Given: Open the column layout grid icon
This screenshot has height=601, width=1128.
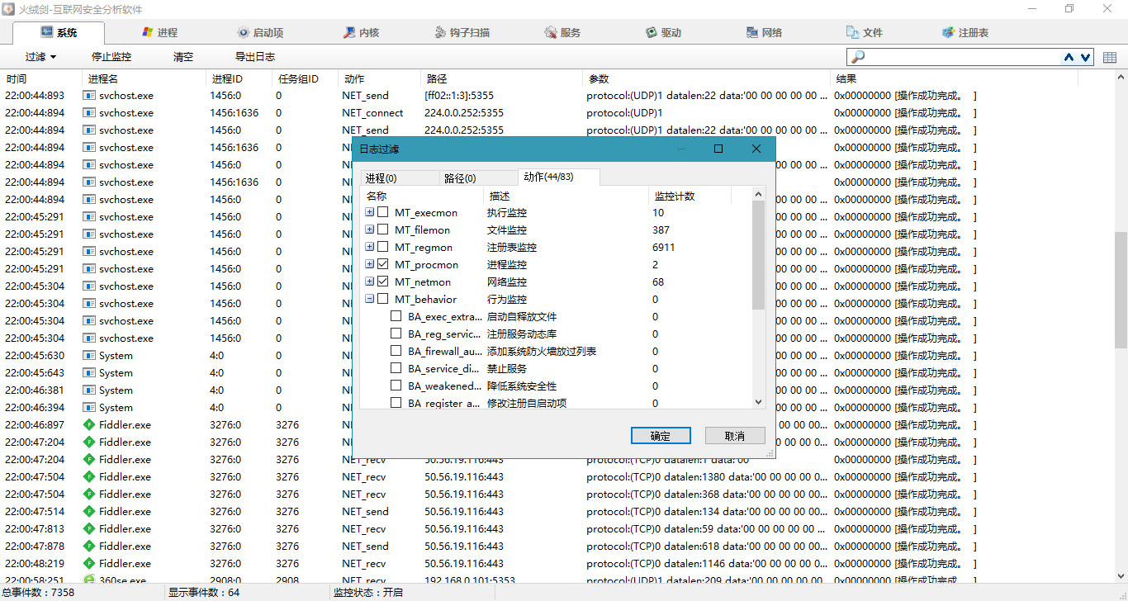Looking at the screenshot, I should click(x=1110, y=57).
